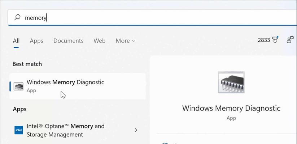297x144 pixels.
Task: Open Windows Memory Diagnostic best match result
Action: 78,86
